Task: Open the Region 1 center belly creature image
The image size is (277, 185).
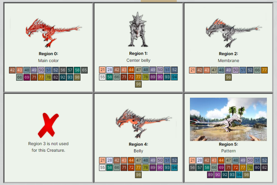Action: 138,30
